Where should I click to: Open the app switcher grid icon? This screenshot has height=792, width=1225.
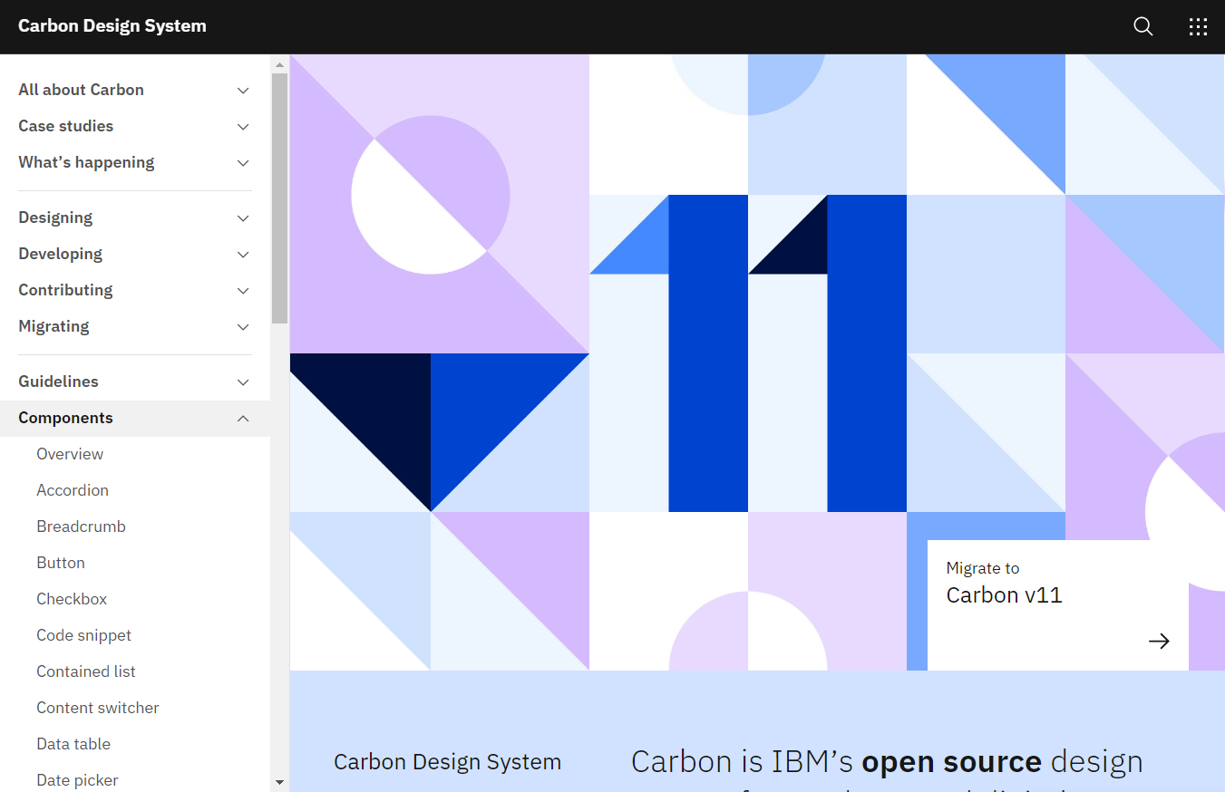(x=1198, y=26)
